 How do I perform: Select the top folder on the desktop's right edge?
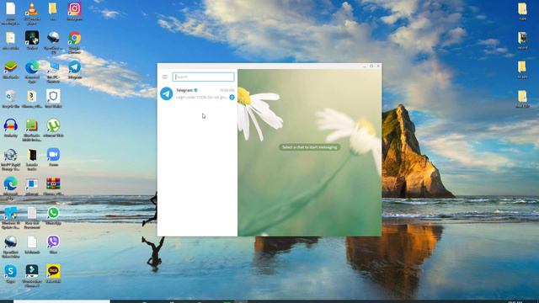pos(522,11)
